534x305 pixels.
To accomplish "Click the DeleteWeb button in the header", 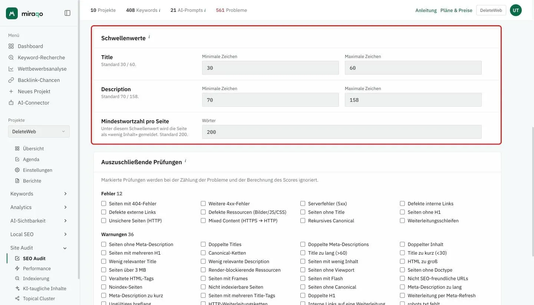I will click(491, 10).
